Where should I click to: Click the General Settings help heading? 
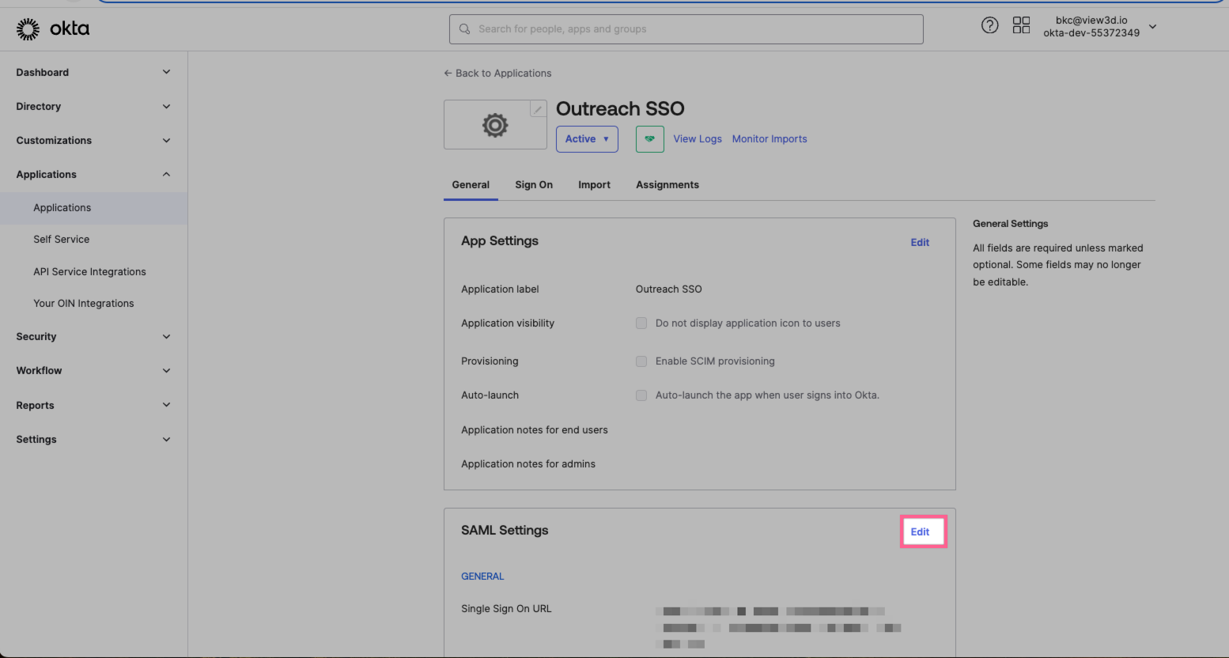click(x=1011, y=224)
